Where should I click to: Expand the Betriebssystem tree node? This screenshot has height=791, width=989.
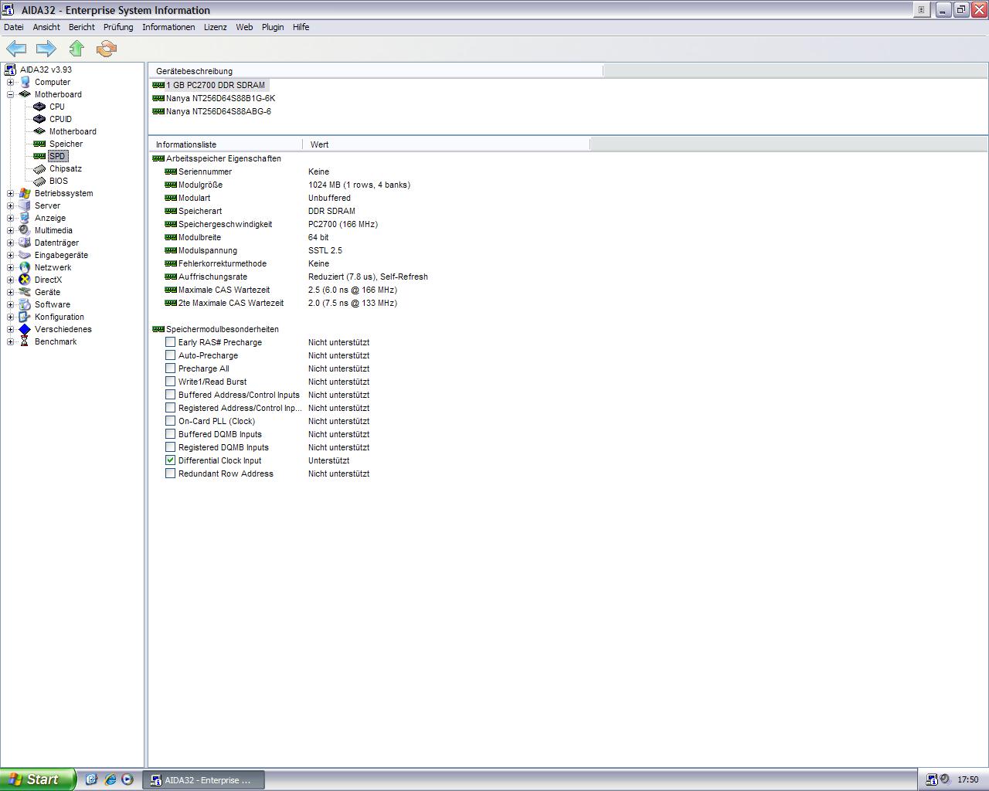click(11, 193)
